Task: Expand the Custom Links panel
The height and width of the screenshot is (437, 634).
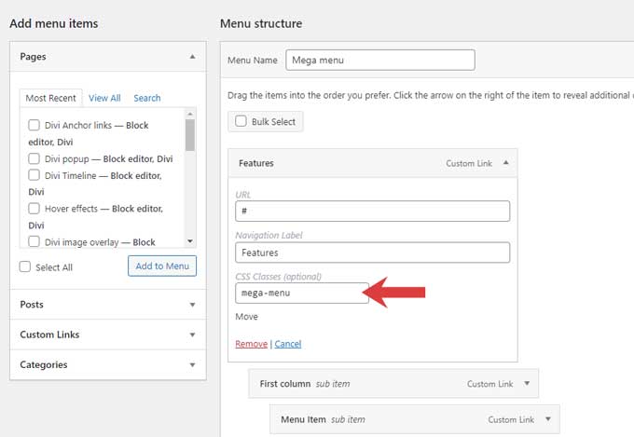Action: coord(192,335)
